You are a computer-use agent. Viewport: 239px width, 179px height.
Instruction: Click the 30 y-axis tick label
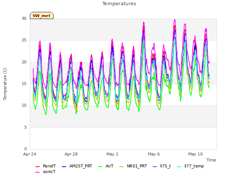pyautogui.click(x=24, y=19)
